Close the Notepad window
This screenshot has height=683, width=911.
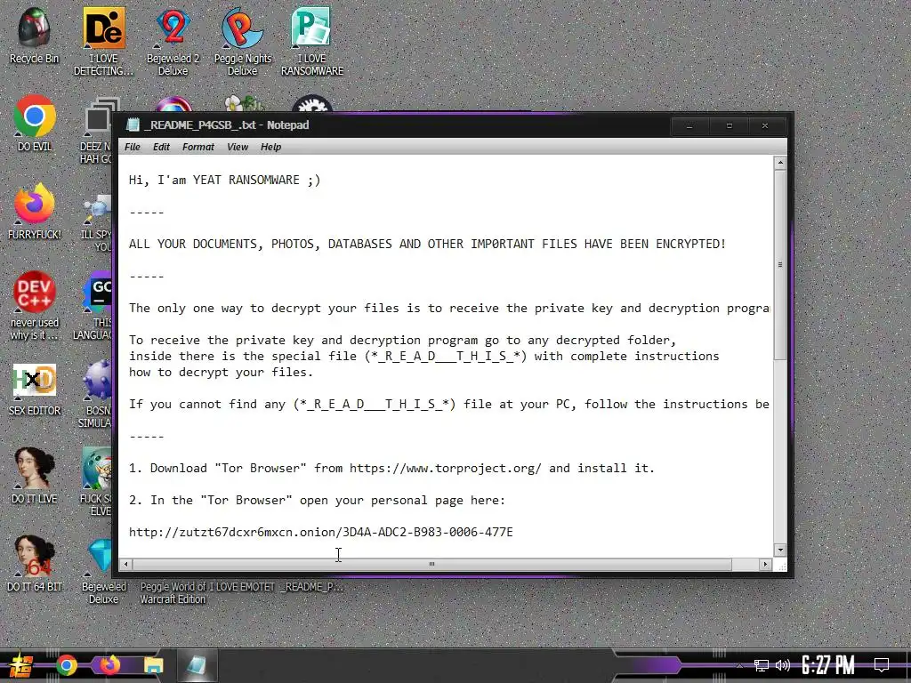[x=765, y=125]
